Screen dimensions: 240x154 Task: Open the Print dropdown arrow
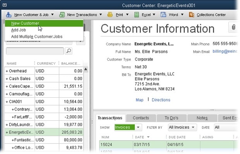(x=127, y=15)
